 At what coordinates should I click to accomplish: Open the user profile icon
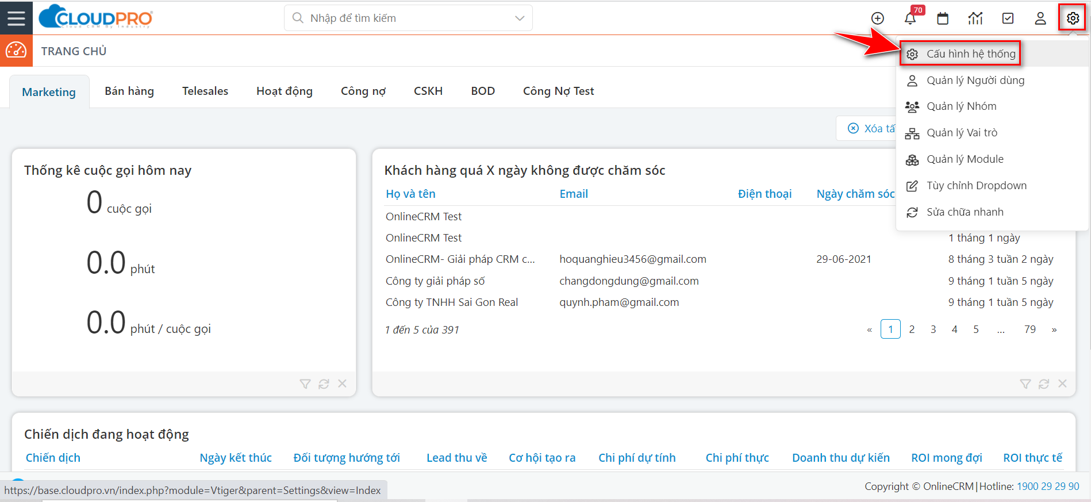coord(1040,18)
